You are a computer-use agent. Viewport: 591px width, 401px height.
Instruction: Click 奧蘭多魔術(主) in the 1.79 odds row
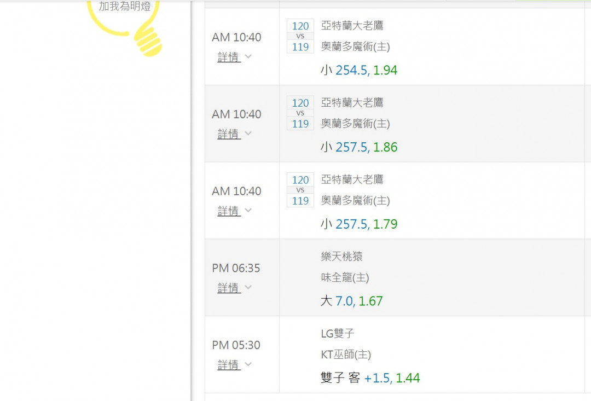point(356,200)
